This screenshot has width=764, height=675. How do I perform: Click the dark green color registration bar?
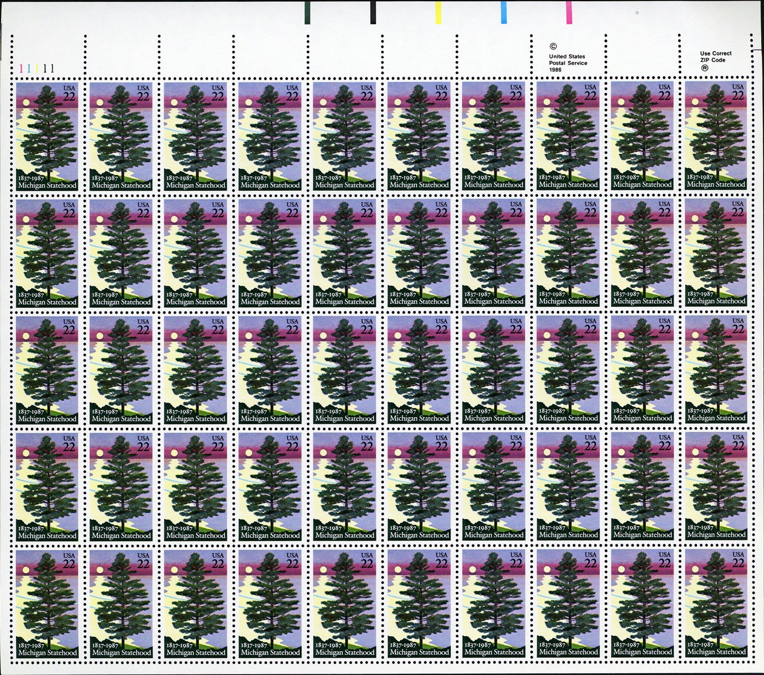(x=307, y=12)
